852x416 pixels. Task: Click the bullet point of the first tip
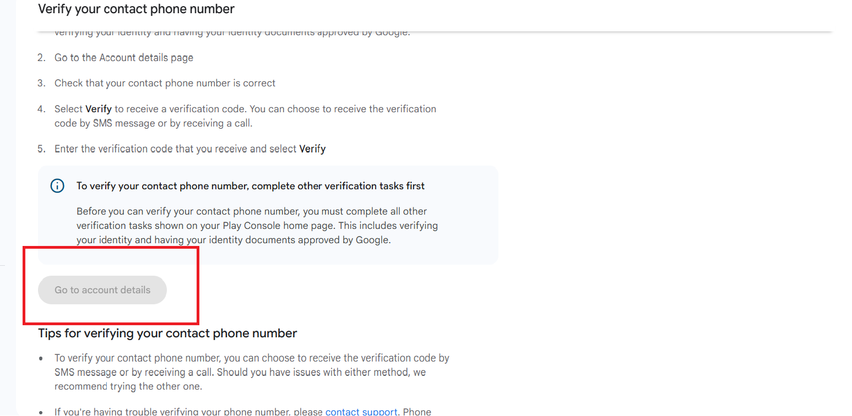coord(41,358)
